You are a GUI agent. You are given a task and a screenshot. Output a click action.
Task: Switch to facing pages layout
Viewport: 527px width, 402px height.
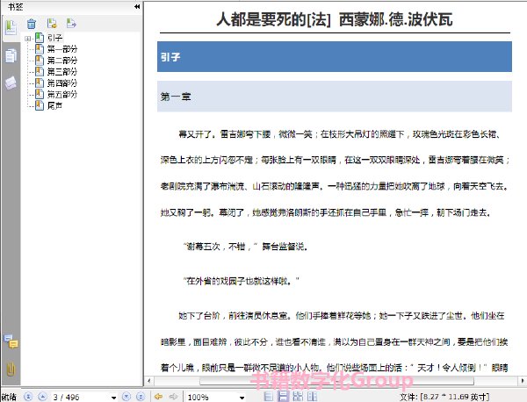[312, 397]
